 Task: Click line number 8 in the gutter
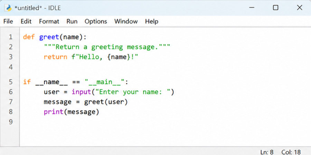(x=10, y=112)
